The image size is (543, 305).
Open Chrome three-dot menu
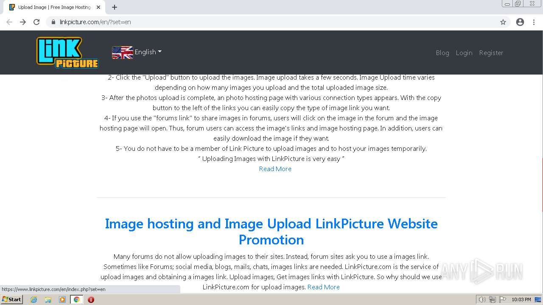(x=534, y=22)
